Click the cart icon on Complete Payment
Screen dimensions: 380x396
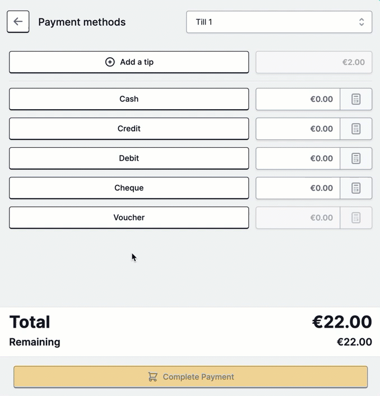[x=152, y=377]
